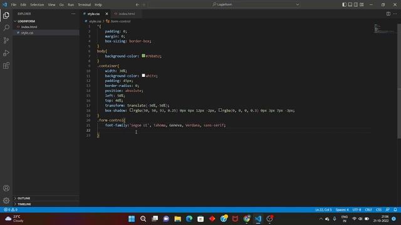Viewport: 401px width, 225px height.
Task: Open editor more actions ellipsis
Action: [395, 14]
